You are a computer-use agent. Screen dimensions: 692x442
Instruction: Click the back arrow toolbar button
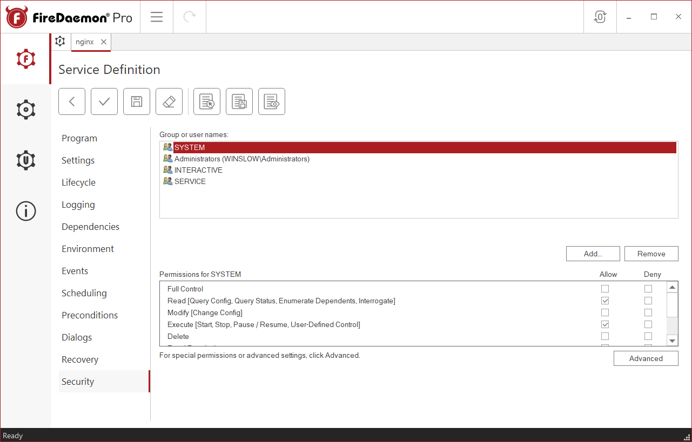point(72,101)
